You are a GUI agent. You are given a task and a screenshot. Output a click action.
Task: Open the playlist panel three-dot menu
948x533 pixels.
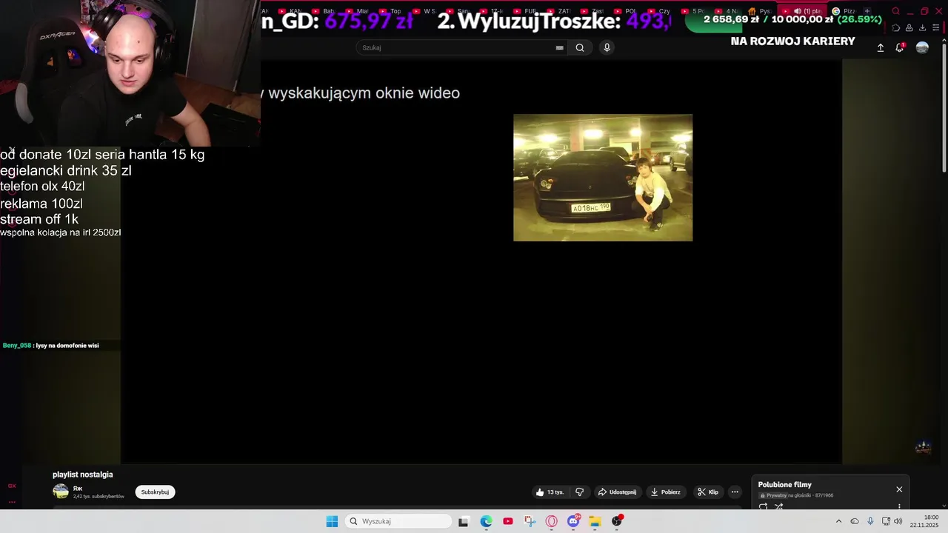pyautogui.click(x=899, y=507)
